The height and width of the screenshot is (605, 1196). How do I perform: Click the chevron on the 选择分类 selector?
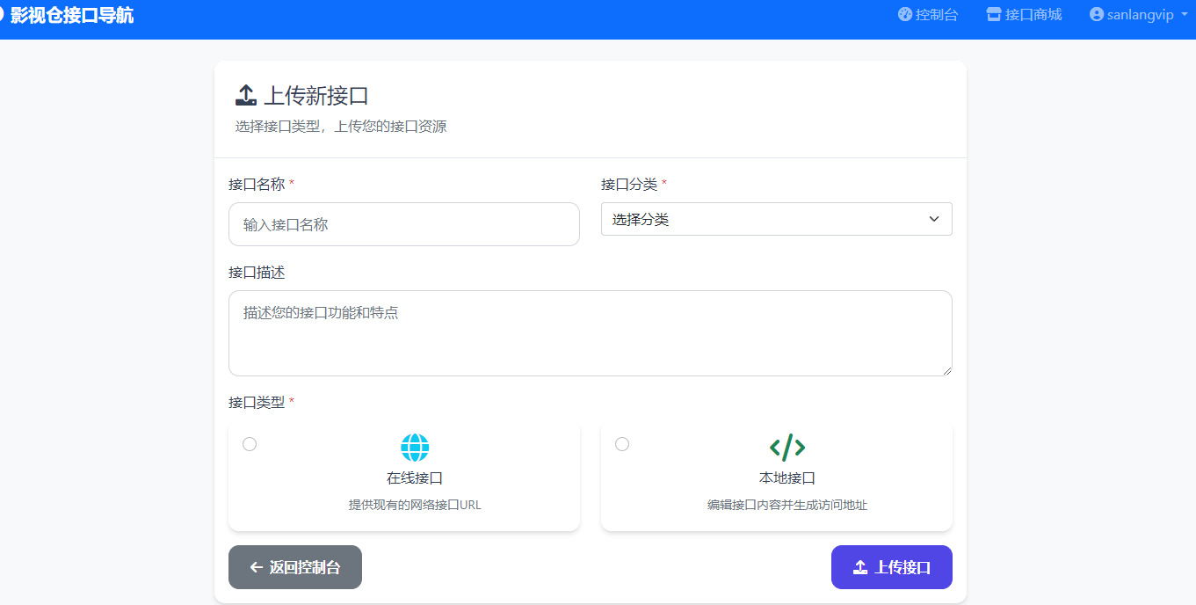pos(934,219)
